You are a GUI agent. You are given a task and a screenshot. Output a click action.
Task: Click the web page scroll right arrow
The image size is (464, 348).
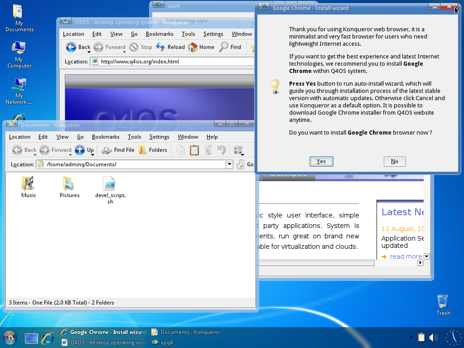420,263
